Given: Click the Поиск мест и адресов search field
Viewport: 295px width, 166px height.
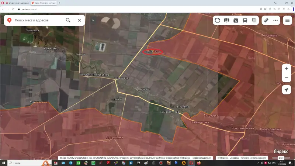Looking at the screenshot, I should (37, 20).
